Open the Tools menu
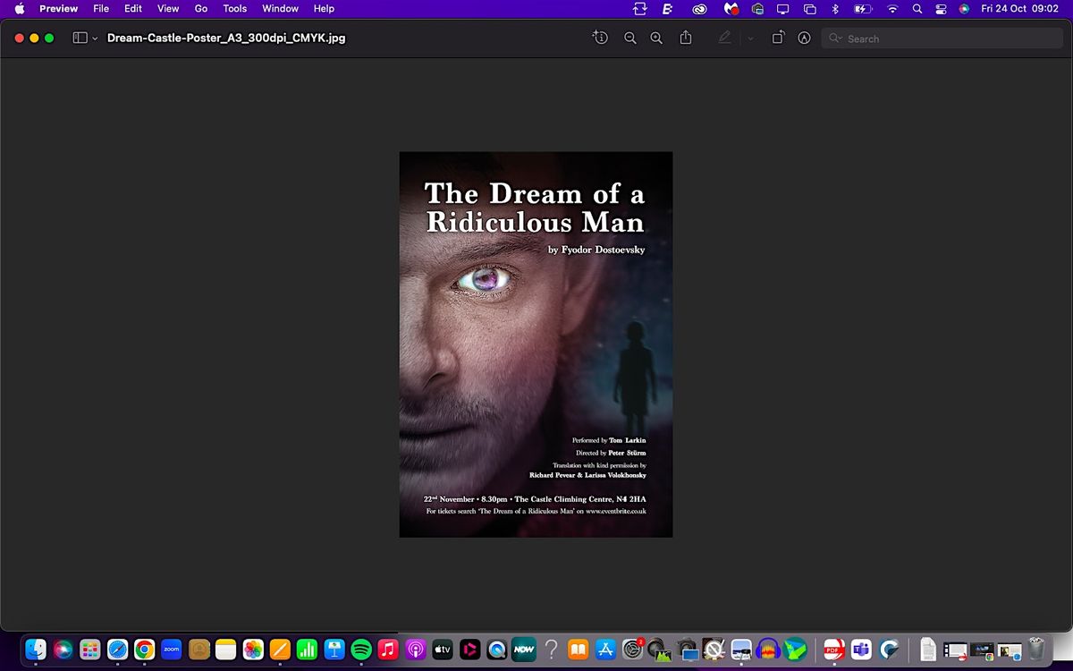 [x=234, y=9]
